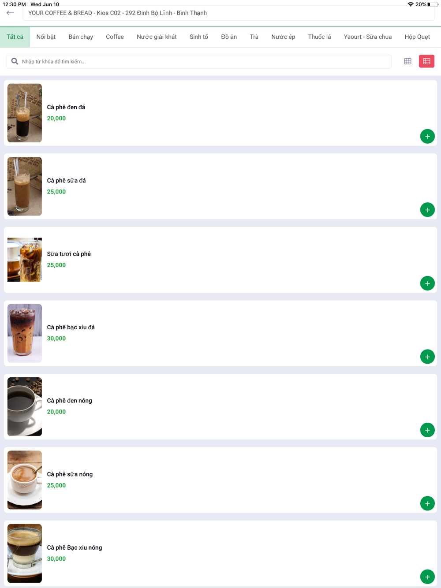Add Cà phê bạc xỉu đá to order
This screenshot has width=441, height=588.
coord(427,357)
